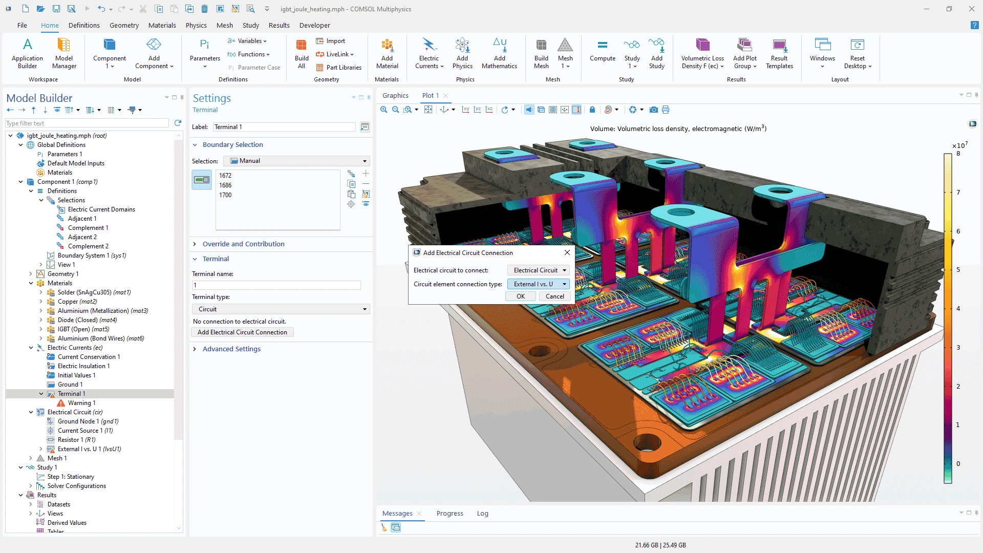Open Circuit element connection type dropdown

538,284
